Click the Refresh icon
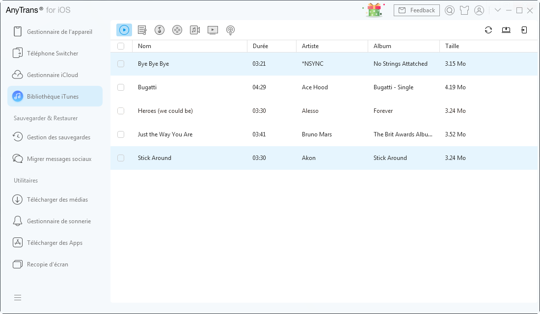 488,30
